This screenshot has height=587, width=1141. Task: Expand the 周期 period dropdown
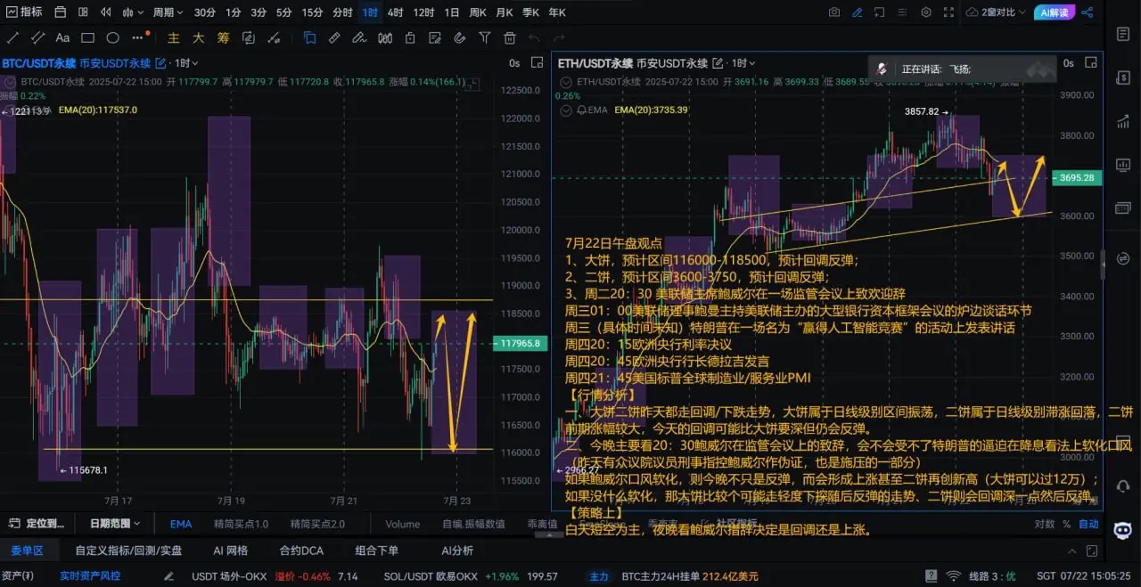168,12
